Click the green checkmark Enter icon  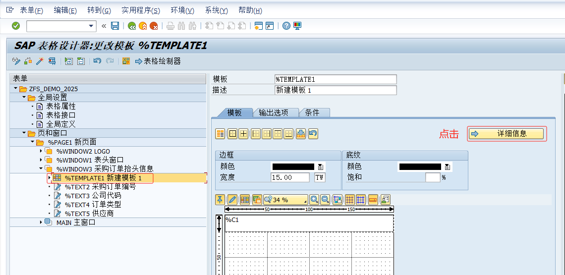[x=16, y=26]
